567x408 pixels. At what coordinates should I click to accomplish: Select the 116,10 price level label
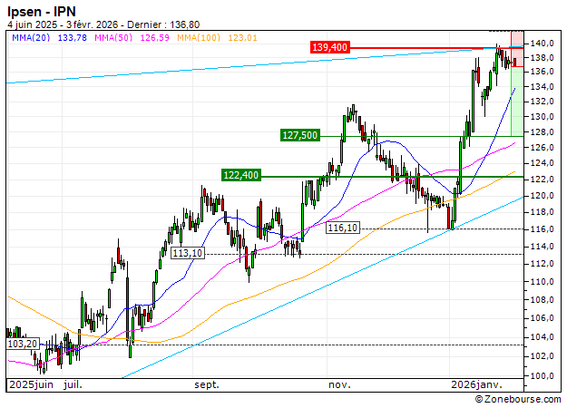pos(342,228)
